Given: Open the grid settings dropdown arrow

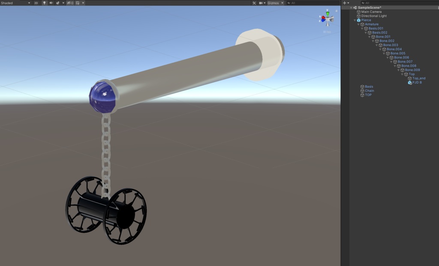Looking at the screenshot, I should click(83, 3).
